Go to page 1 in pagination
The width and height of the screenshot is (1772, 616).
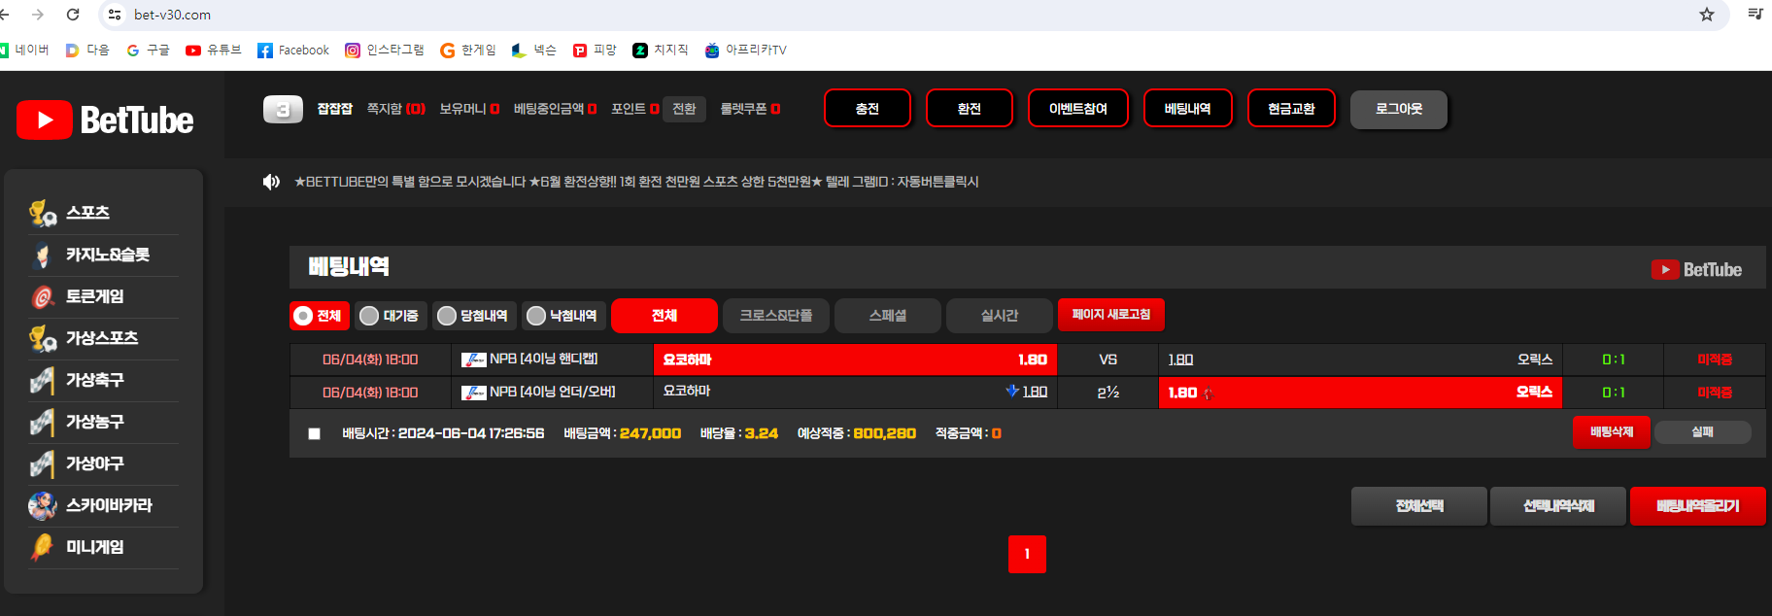pos(1027,554)
